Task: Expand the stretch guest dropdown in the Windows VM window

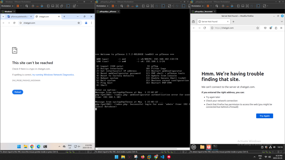Action: click(x=77, y=6)
